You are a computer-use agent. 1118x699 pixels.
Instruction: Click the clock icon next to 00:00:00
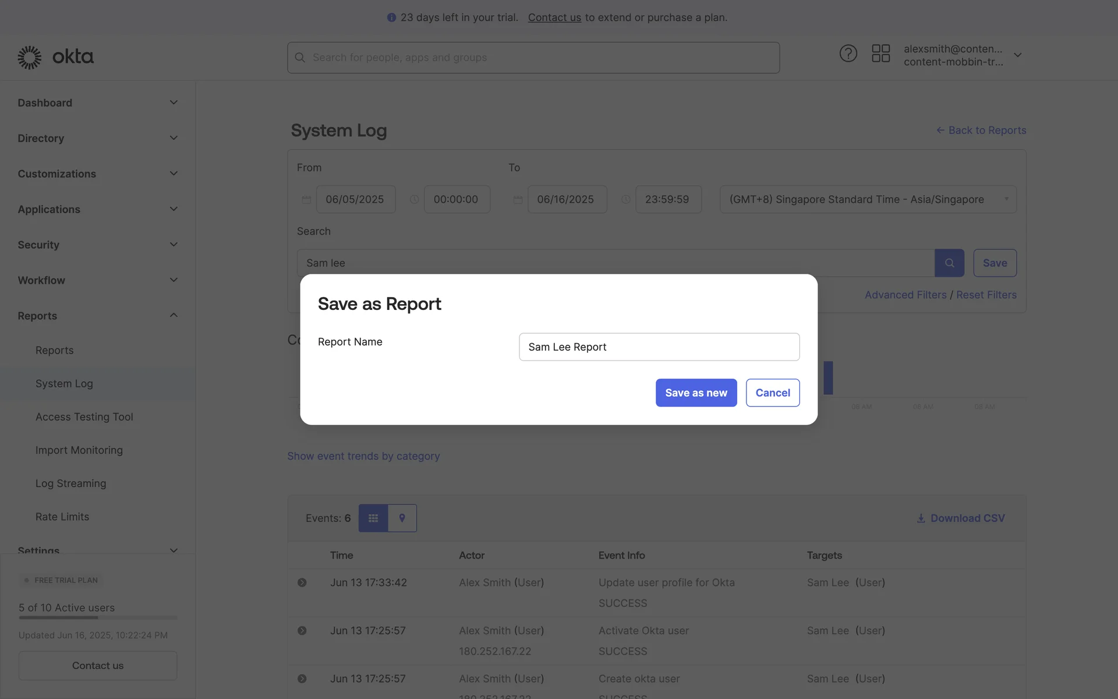(x=414, y=199)
